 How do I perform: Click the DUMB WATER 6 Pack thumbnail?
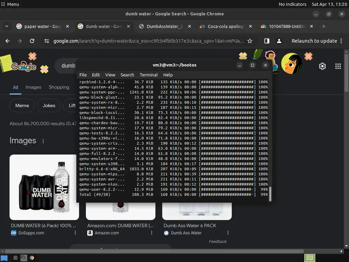pos(44,187)
